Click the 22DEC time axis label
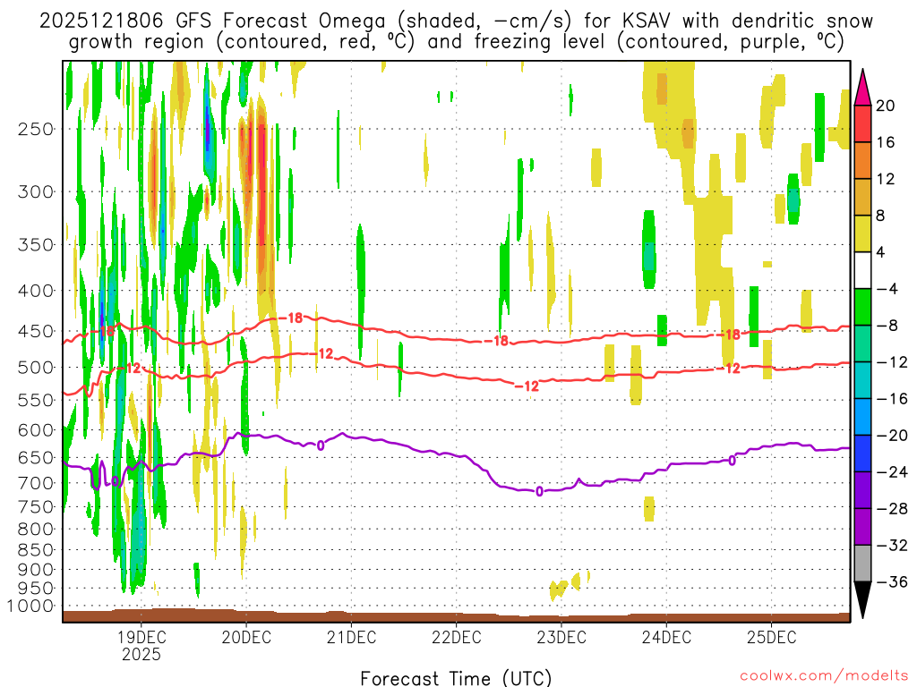Image resolution: width=917 pixels, height=687 pixels. 456,637
